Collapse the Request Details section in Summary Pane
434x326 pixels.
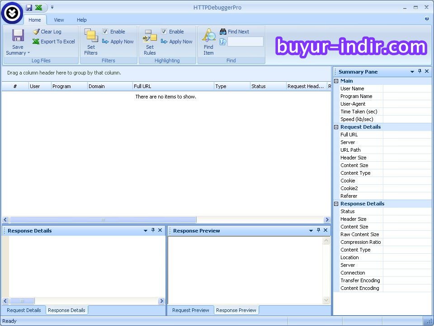(x=336, y=127)
